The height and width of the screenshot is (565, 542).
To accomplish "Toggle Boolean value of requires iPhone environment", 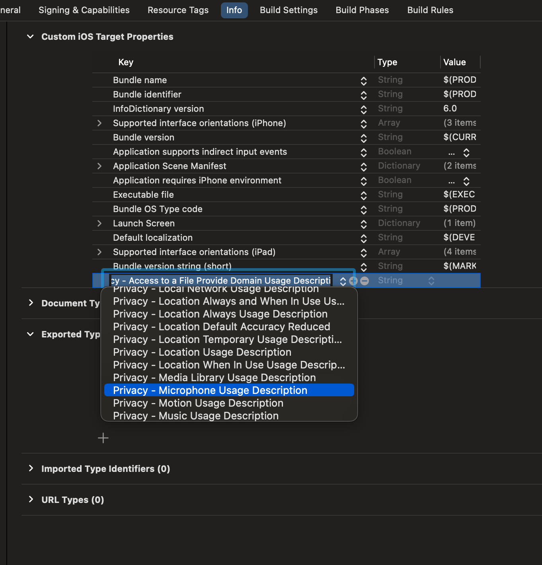I will (x=466, y=181).
